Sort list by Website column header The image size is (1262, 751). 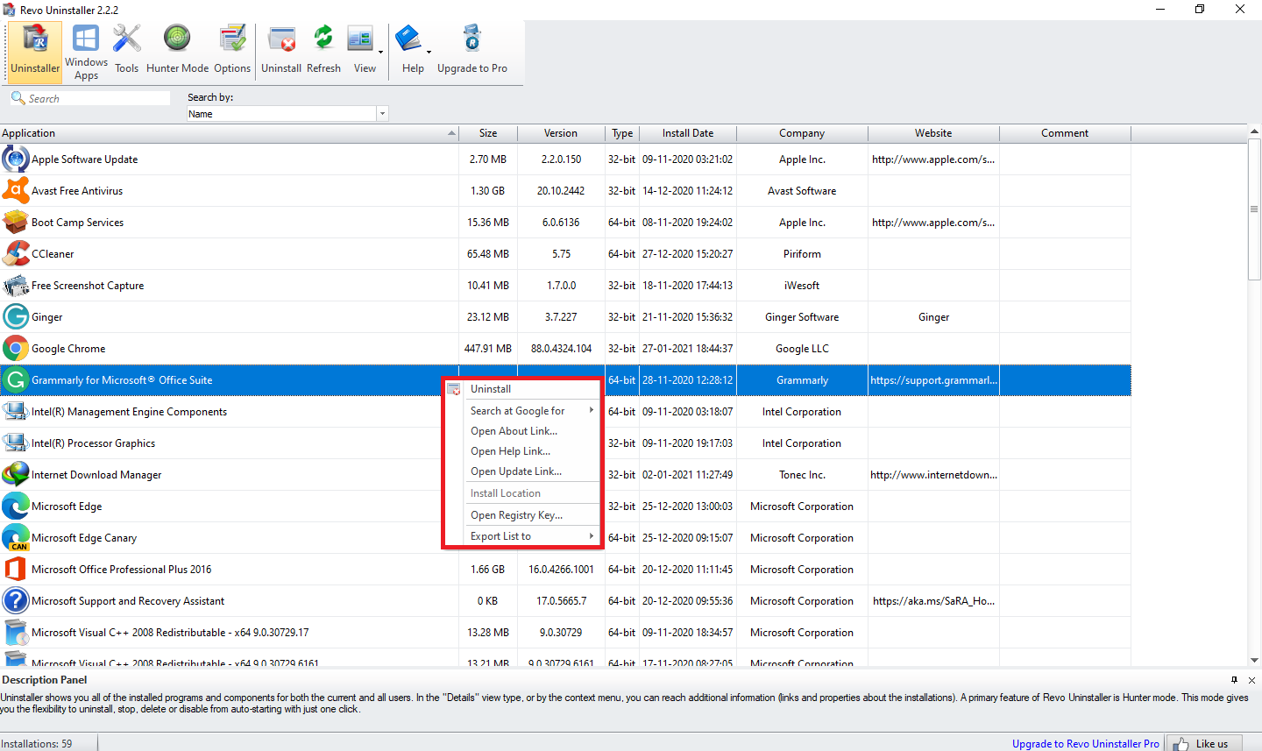point(933,133)
